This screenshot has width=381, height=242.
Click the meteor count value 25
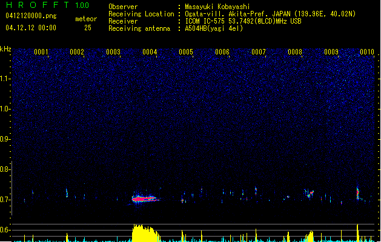88,28
